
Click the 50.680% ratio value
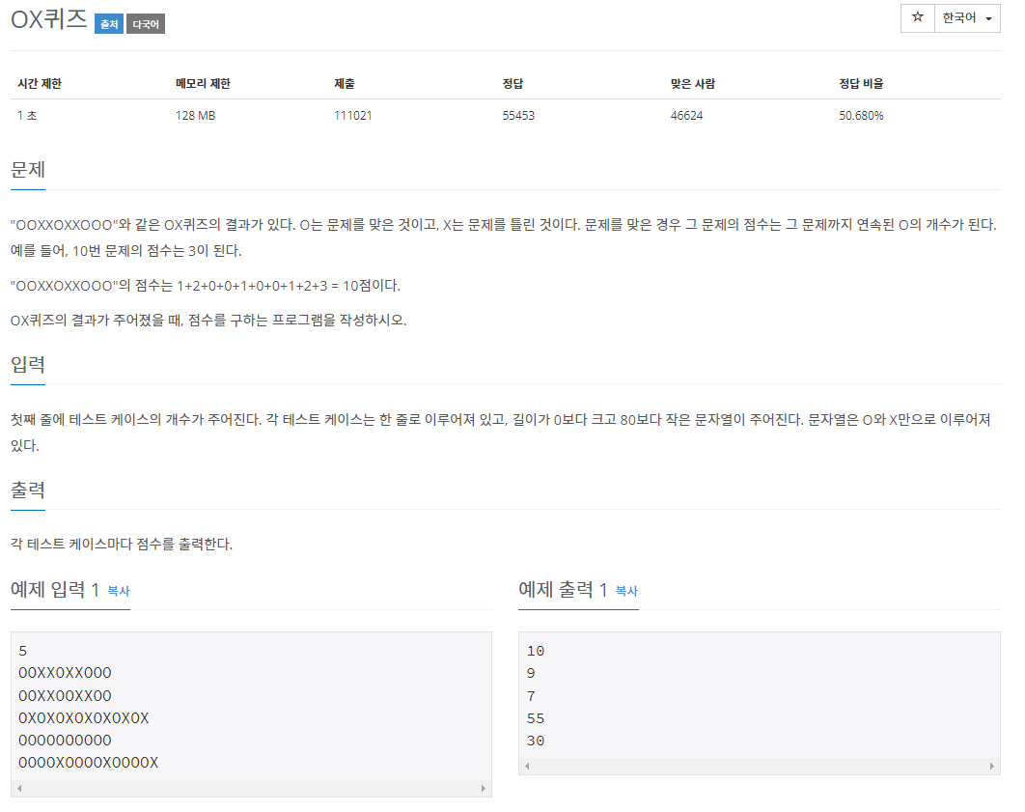coord(861,116)
